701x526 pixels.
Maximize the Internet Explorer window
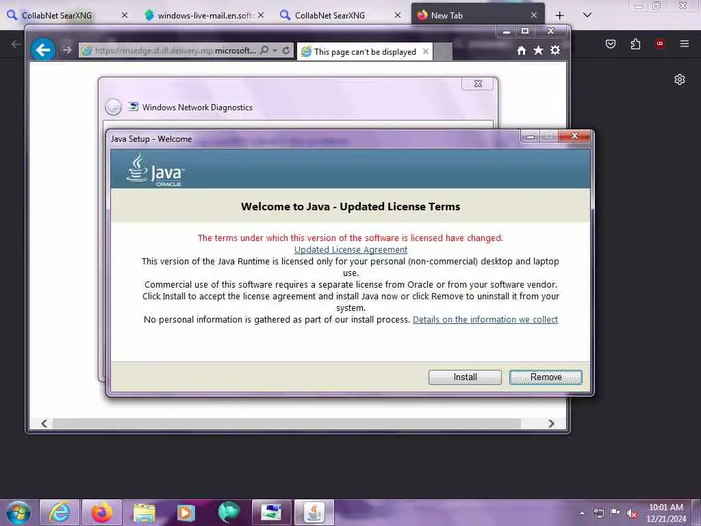tap(525, 32)
